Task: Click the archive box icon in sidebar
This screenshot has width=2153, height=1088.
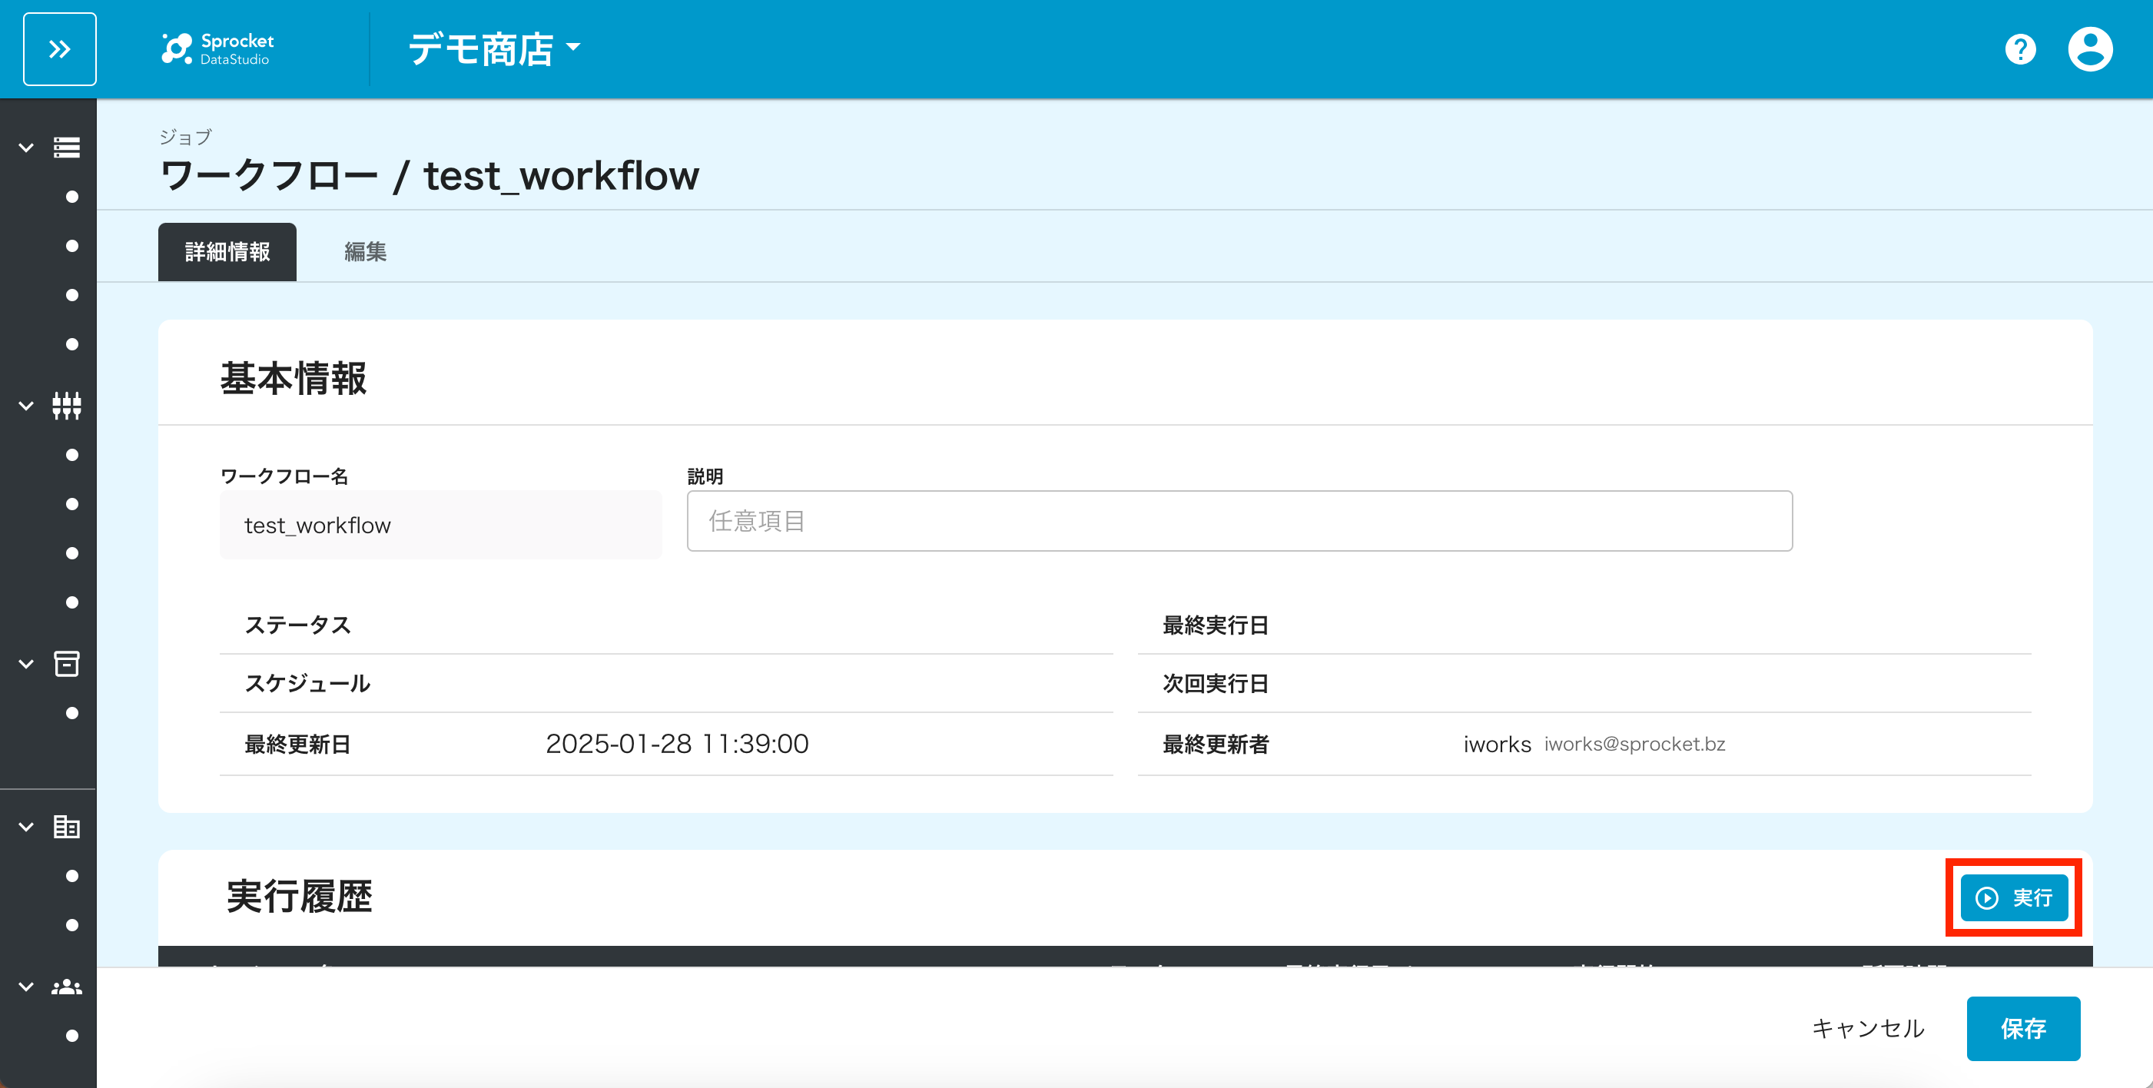Action: click(67, 665)
